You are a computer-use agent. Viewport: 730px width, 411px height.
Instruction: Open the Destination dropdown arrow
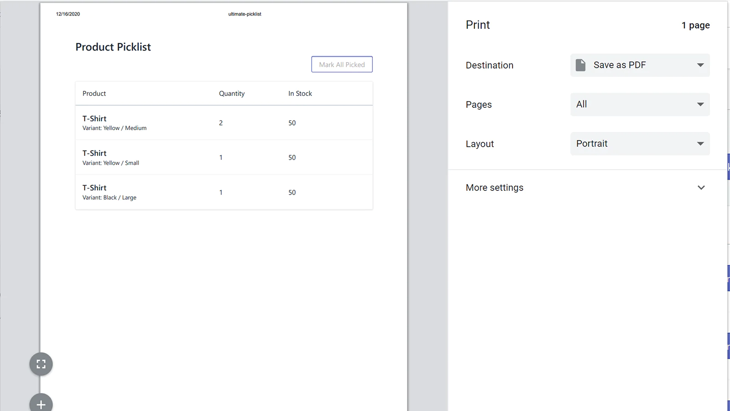coord(700,65)
